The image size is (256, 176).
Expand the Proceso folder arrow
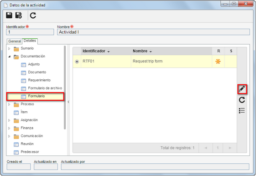click(x=9, y=104)
